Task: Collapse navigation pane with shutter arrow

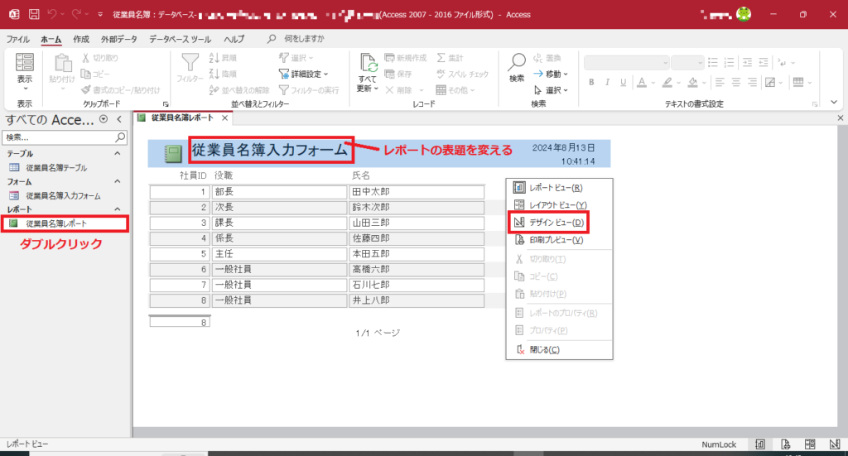Action: pyautogui.click(x=119, y=119)
